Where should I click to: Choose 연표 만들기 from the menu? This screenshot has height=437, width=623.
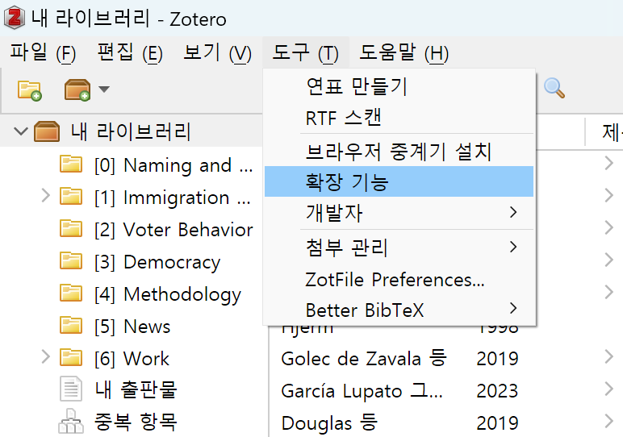(x=399, y=86)
